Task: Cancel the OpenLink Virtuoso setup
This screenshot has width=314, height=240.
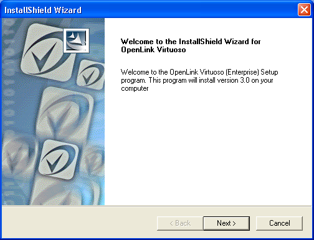Action: 279,223
